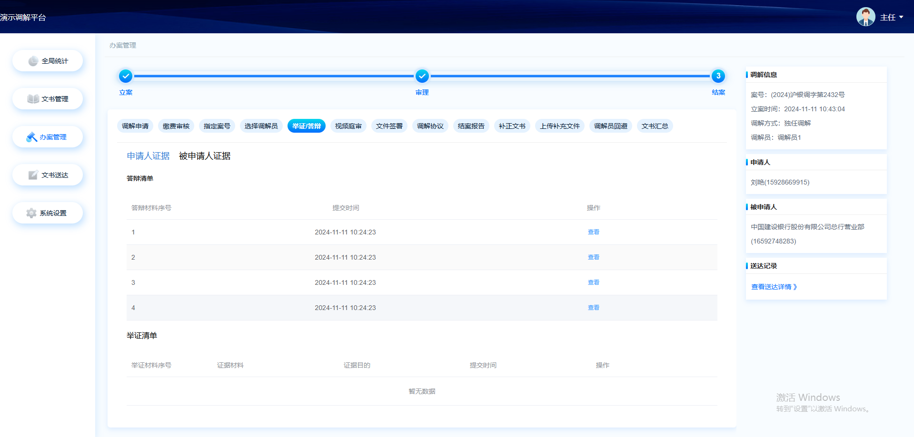Viewport: 914px width, 437px height.
Task: Click the gear icon for 系统设置
Action: [x=31, y=213]
